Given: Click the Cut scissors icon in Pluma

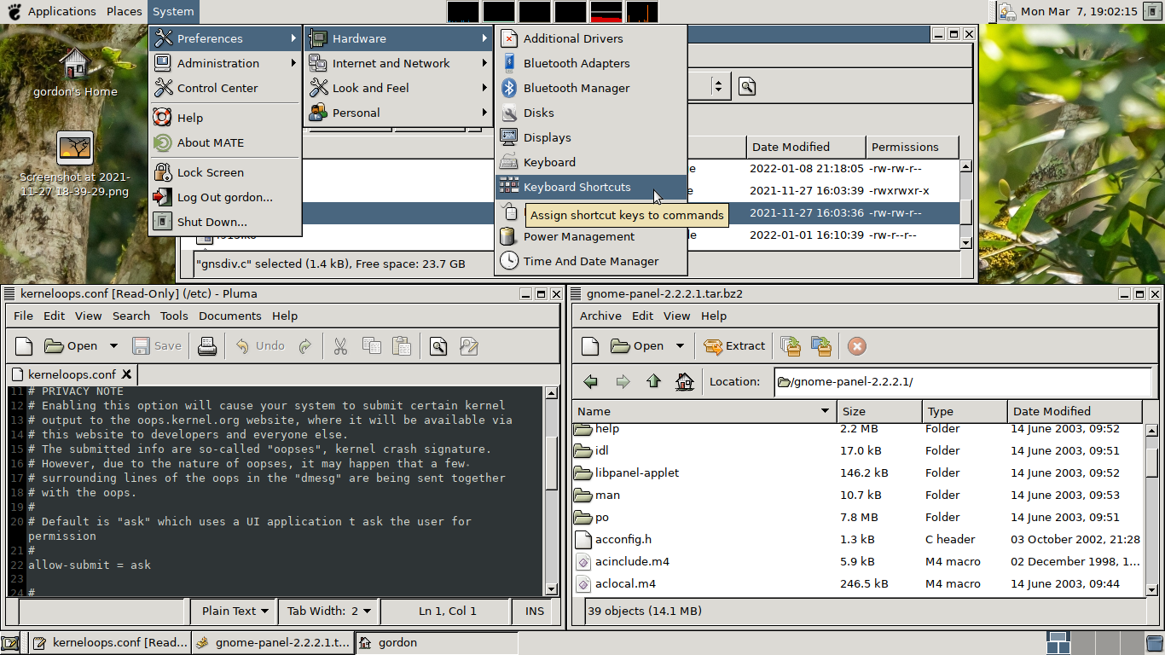Looking at the screenshot, I should [340, 345].
